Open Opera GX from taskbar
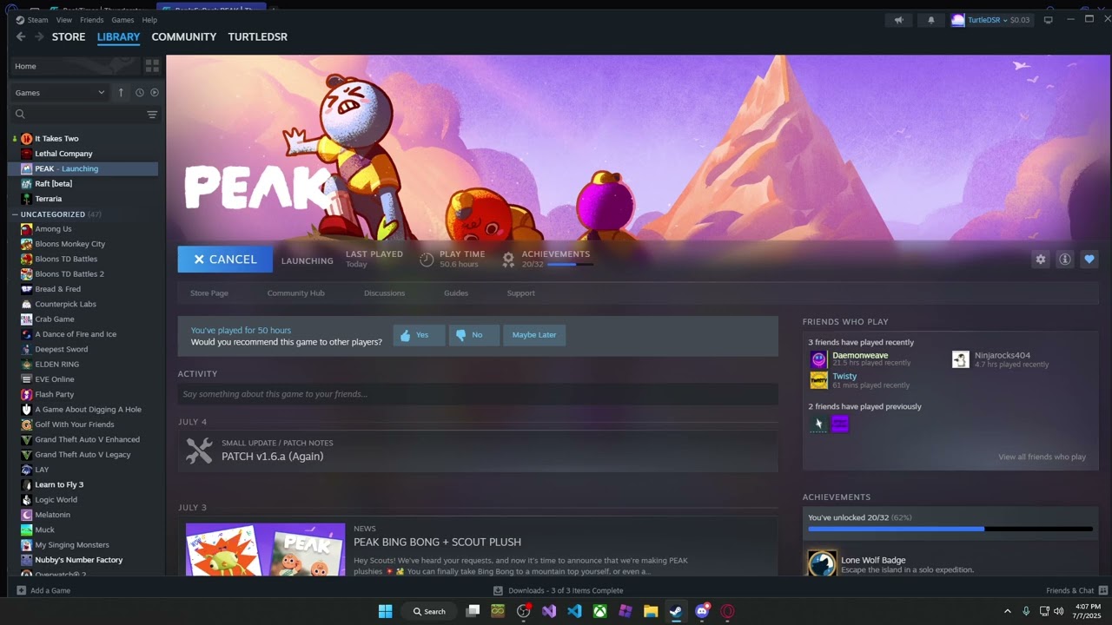 tap(727, 611)
